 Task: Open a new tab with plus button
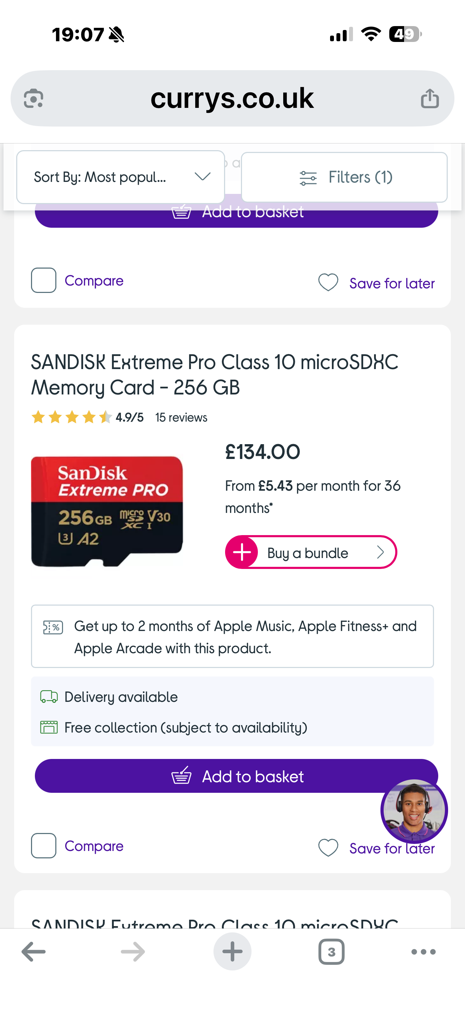tap(232, 951)
